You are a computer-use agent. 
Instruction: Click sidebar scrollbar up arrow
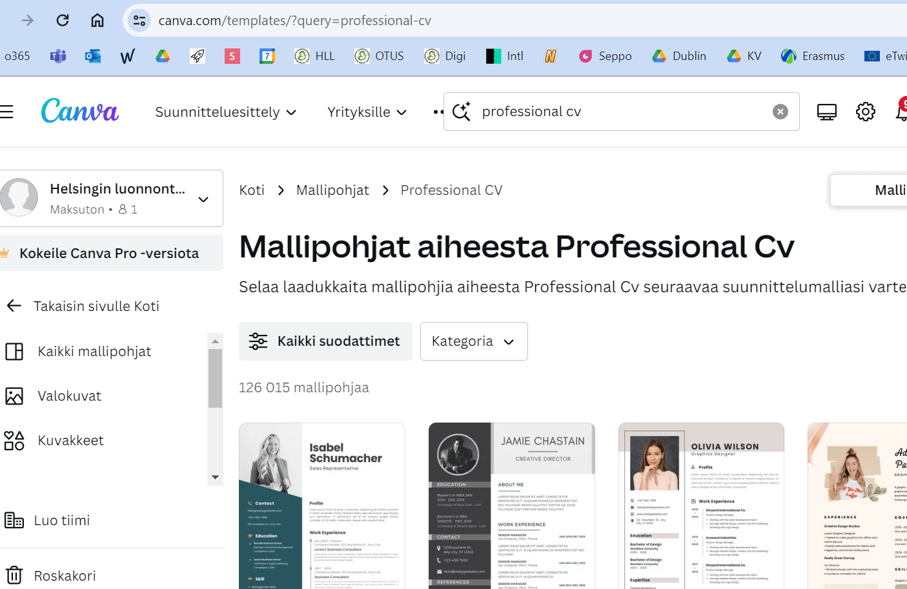coord(215,341)
